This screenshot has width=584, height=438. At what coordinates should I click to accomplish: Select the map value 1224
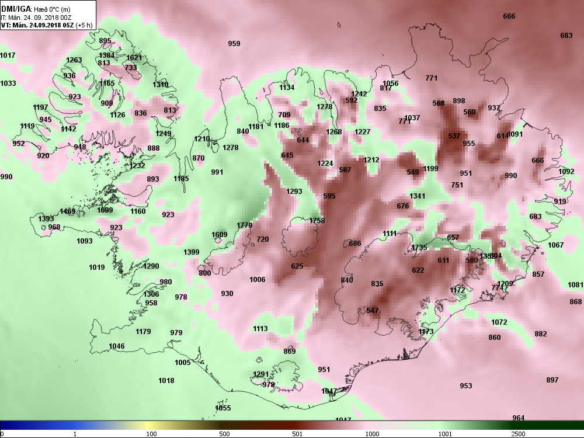pyautogui.click(x=325, y=164)
